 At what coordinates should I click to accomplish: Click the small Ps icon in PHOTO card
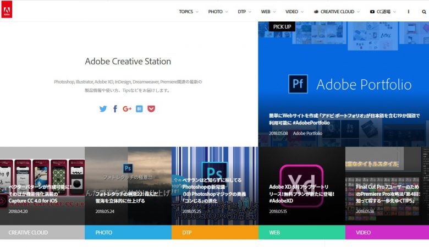(128, 168)
